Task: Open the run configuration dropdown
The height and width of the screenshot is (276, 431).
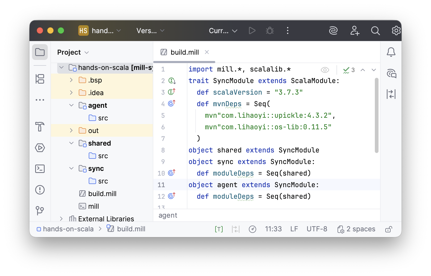Action: tap(223, 30)
